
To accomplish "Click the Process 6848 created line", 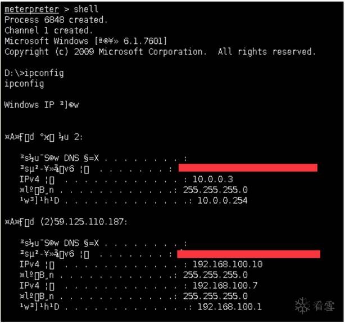I will coord(55,20).
